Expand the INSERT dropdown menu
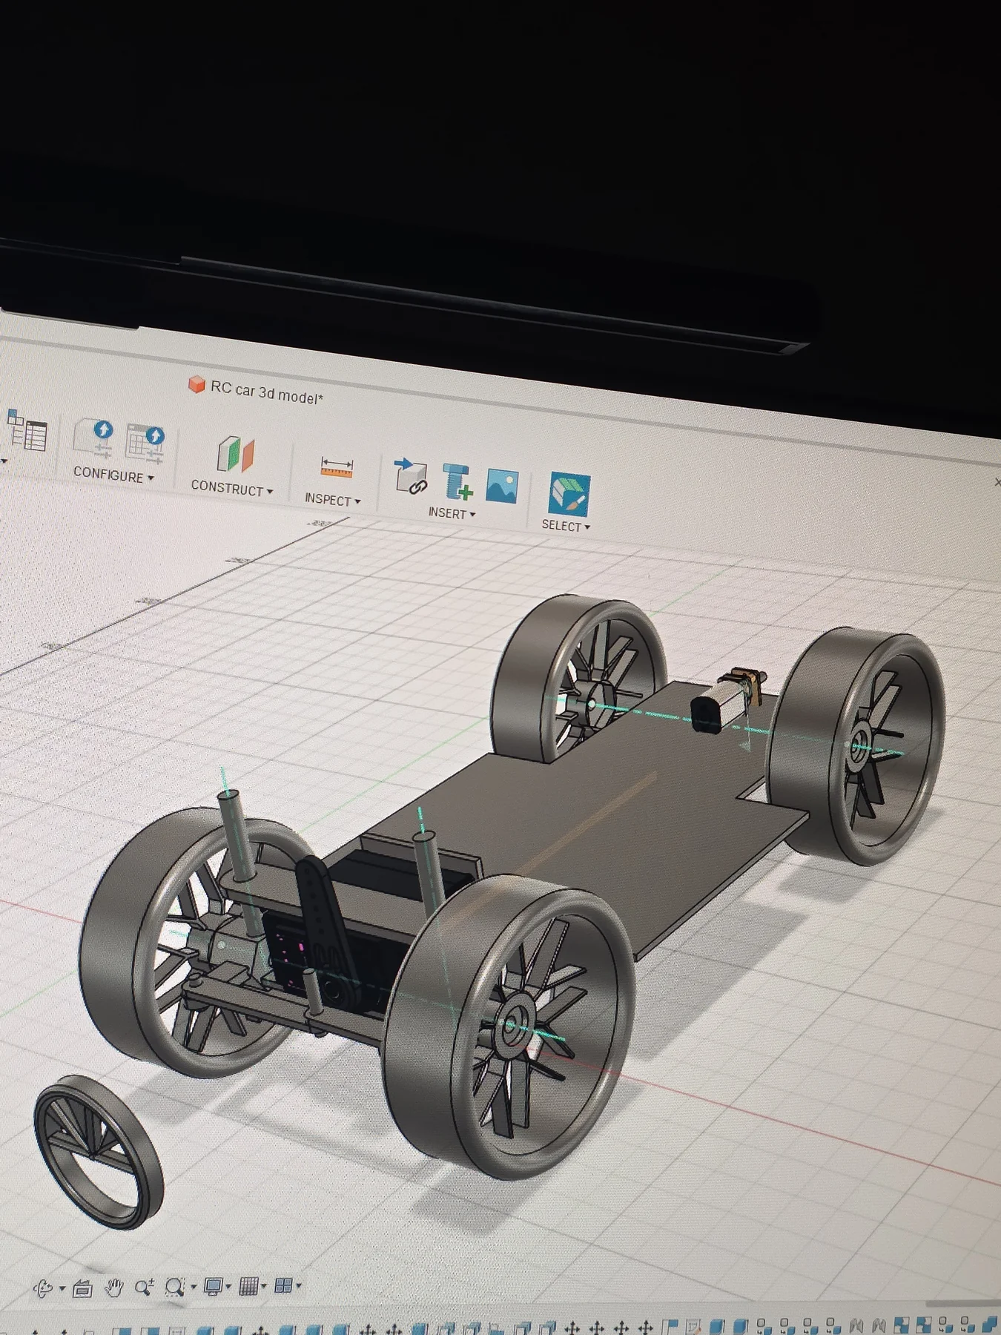The width and height of the screenshot is (1001, 1335). (x=452, y=512)
